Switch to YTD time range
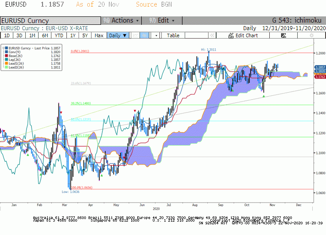Screen dimensions: 326x235 [59, 35]
